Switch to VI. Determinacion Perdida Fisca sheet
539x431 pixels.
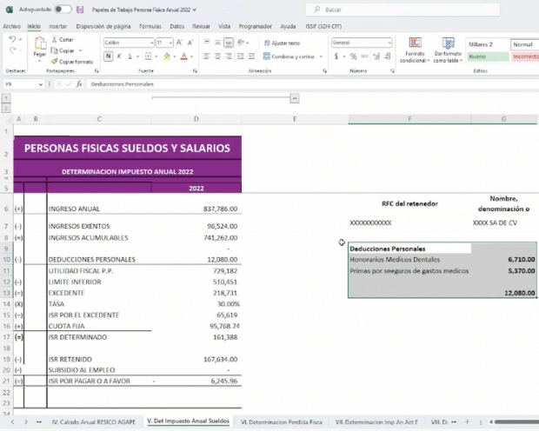point(281,421)
